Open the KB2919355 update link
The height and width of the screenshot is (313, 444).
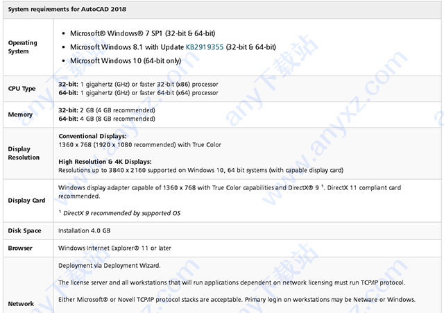pos(205,47)
